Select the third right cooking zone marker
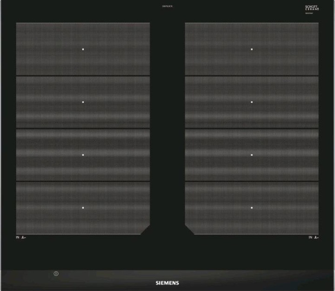 [252, 155]
